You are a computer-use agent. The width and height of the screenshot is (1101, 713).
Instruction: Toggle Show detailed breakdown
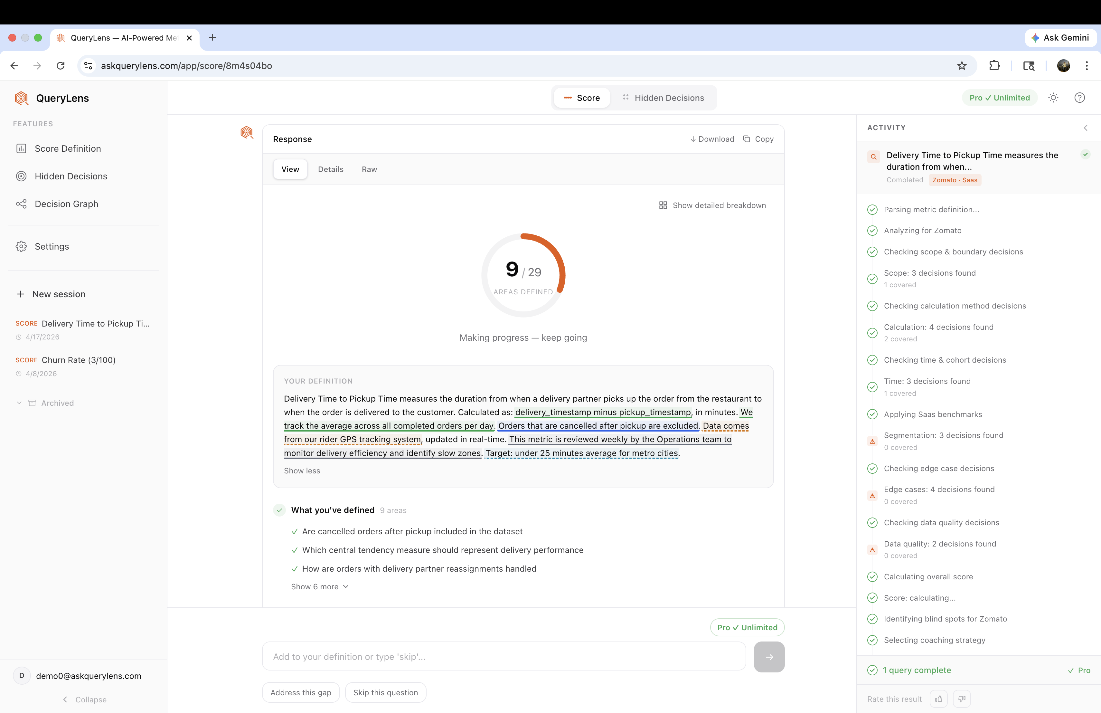[x=712, y=205]
